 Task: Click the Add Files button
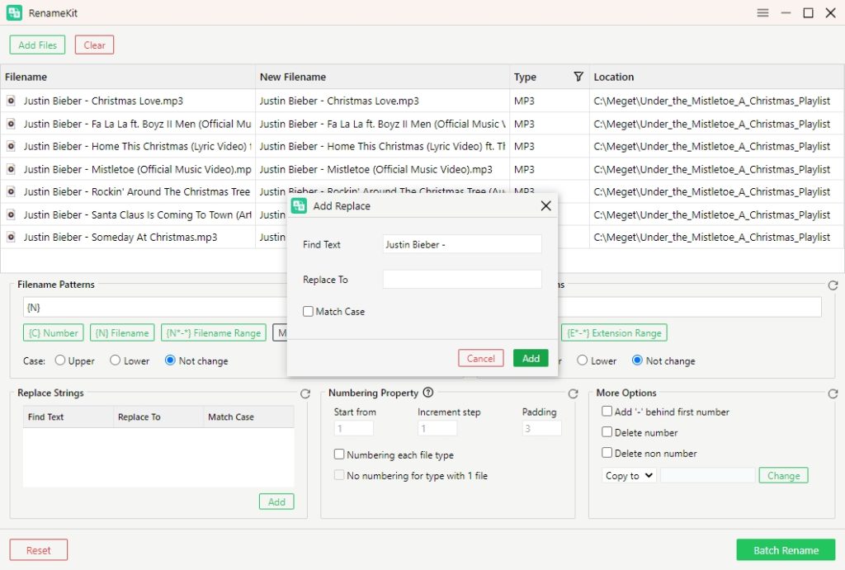36,45
